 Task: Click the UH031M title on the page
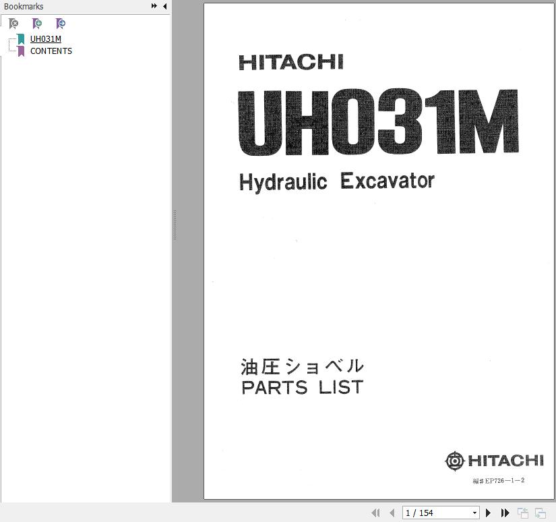tap(377, 123)
